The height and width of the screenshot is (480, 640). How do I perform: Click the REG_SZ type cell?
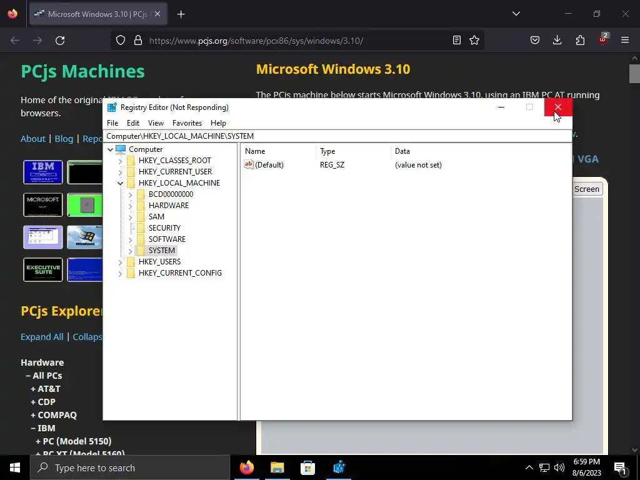[332, 165]
